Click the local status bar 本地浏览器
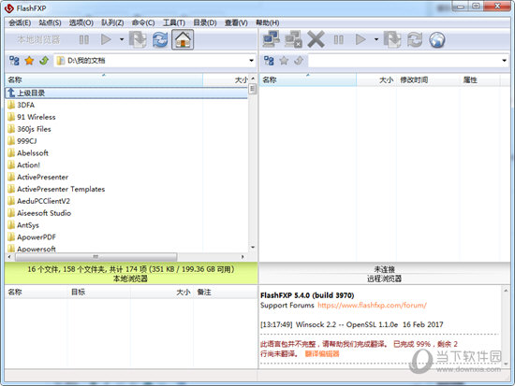Image resolution: width=515 pixels, height=386 pixels. tap(130, 279)
